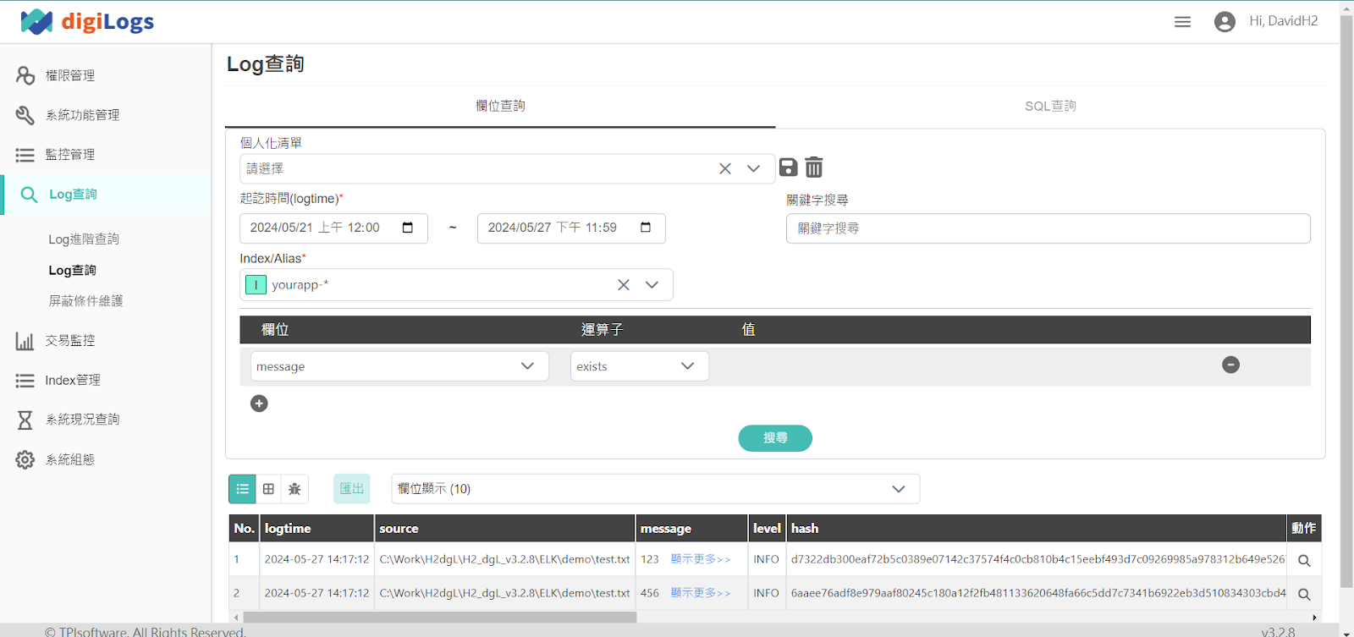This screenshot has width=1354, height=637.
Task: Click the level column header
Action: coord(767,529)
